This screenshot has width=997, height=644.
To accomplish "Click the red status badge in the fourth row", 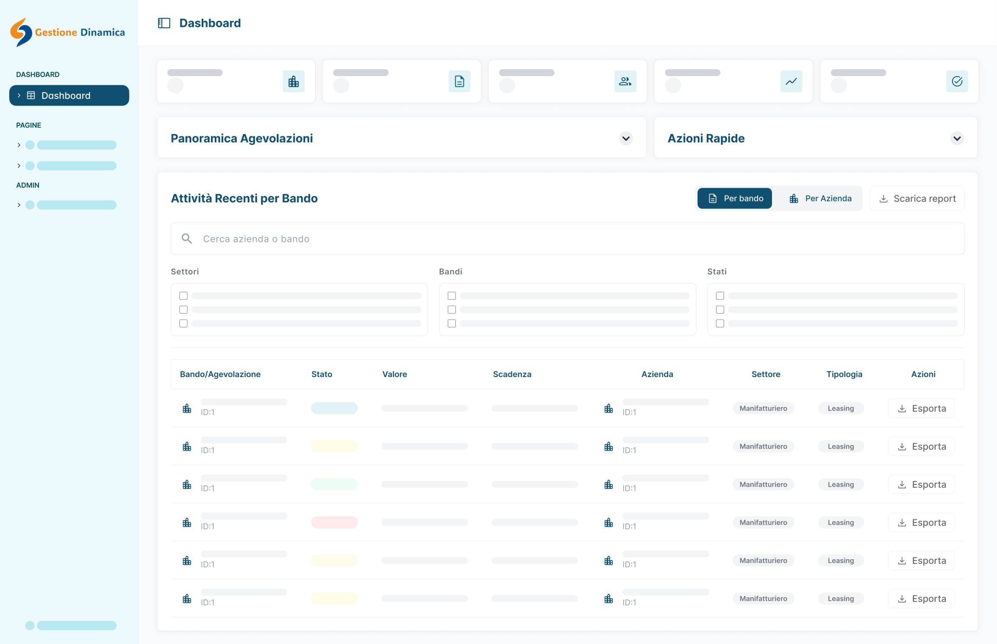I will tap(334, 522).
